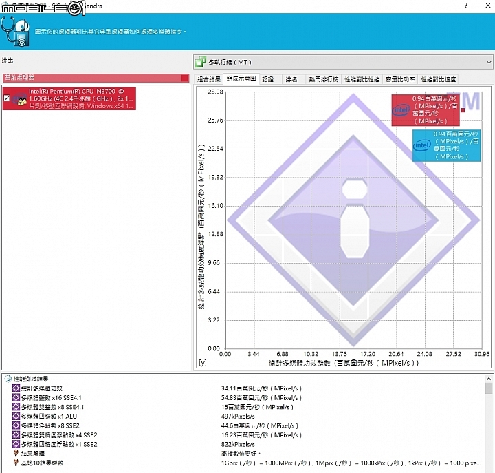The width and height of the screenshot is (495, 473).
Task: Close the Sandra window with the X button
Action: (487, 6)
